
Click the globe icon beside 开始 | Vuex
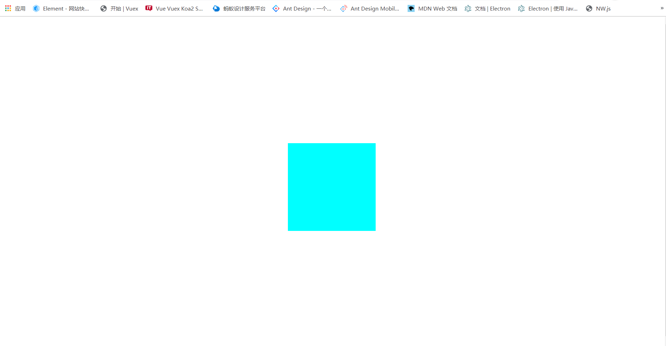coord(104,8)
